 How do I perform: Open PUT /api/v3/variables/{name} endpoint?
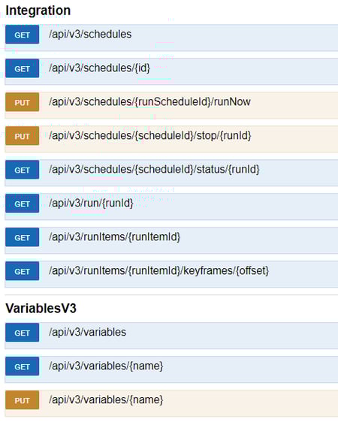(171, 403)
